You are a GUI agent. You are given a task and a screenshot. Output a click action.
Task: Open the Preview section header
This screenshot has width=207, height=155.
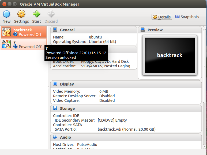(x=170, y=30)
